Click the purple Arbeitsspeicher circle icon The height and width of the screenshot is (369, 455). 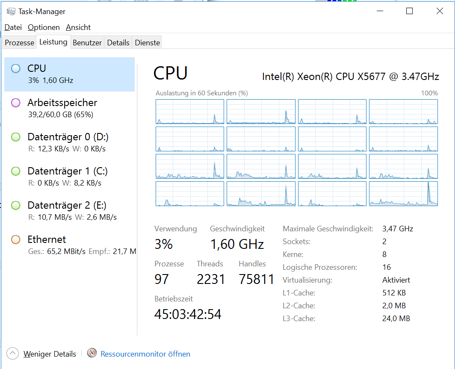coord(16,103)
